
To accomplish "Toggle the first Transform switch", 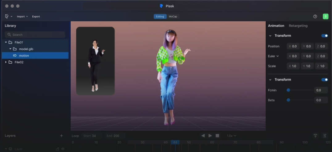I will 325,35.
